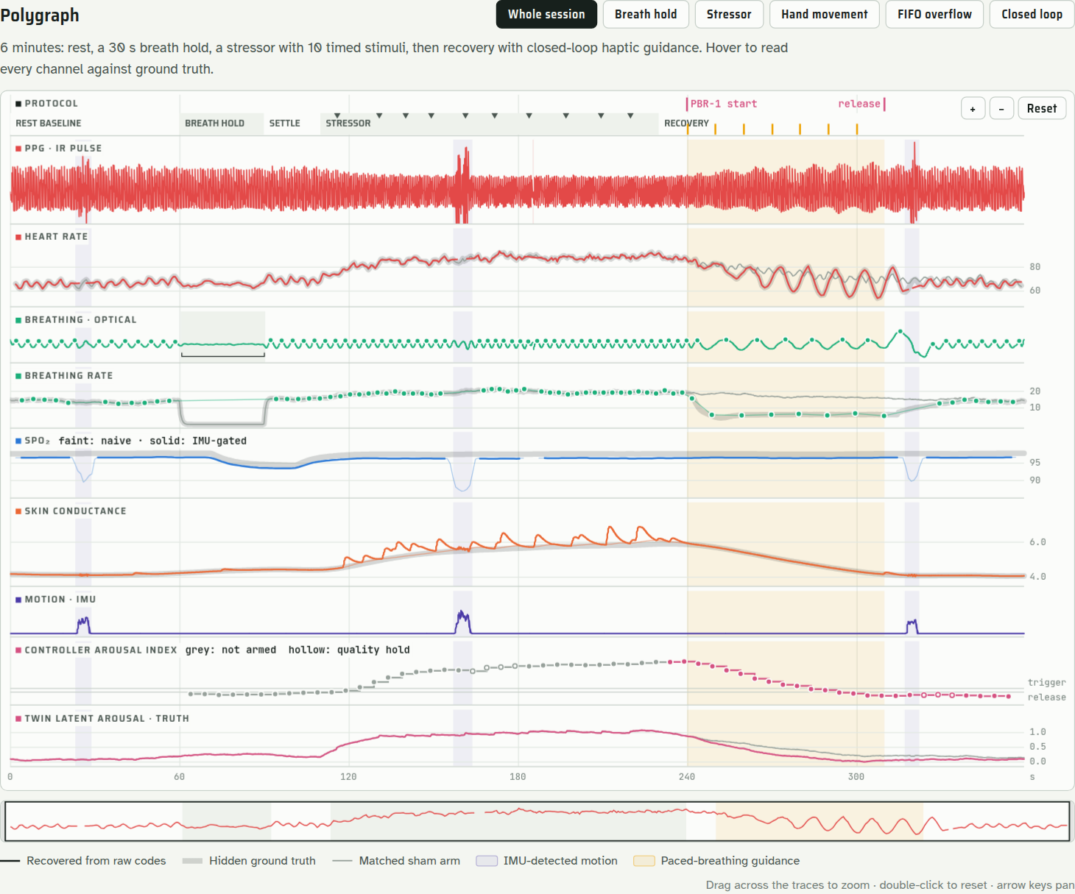Click the Paced-breathing guidance legend swatch
The height and width of the screenshot is (894, 1075).
[644, 861]
